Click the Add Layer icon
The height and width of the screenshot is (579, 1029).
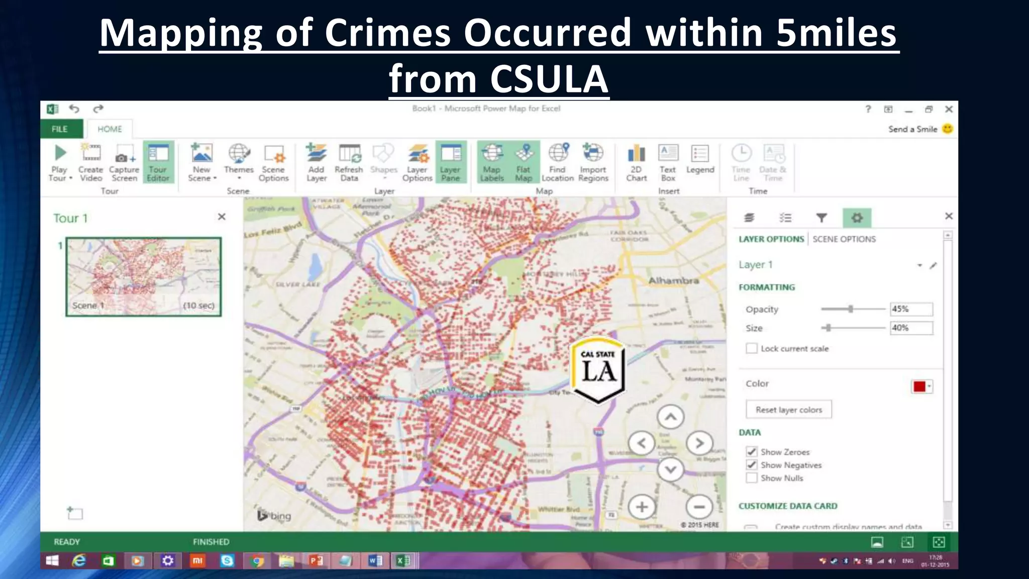click(316, 153)
